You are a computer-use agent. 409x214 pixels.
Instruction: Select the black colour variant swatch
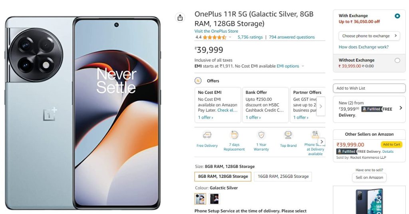pyautogui.click(x=214, y=199)
